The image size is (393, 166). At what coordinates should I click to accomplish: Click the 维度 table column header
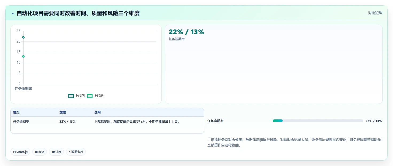16,112
